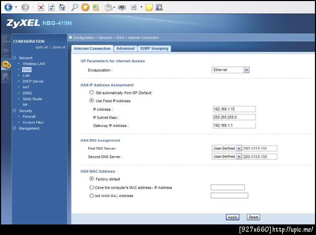Select Factory default MAC radio

92,179
